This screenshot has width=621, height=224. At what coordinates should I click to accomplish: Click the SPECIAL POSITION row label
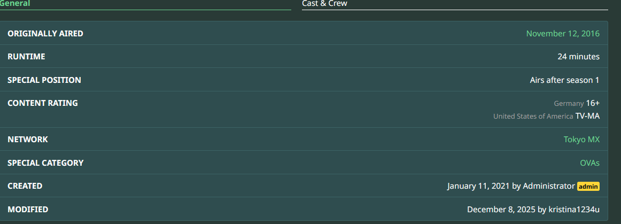coord(44,80)
